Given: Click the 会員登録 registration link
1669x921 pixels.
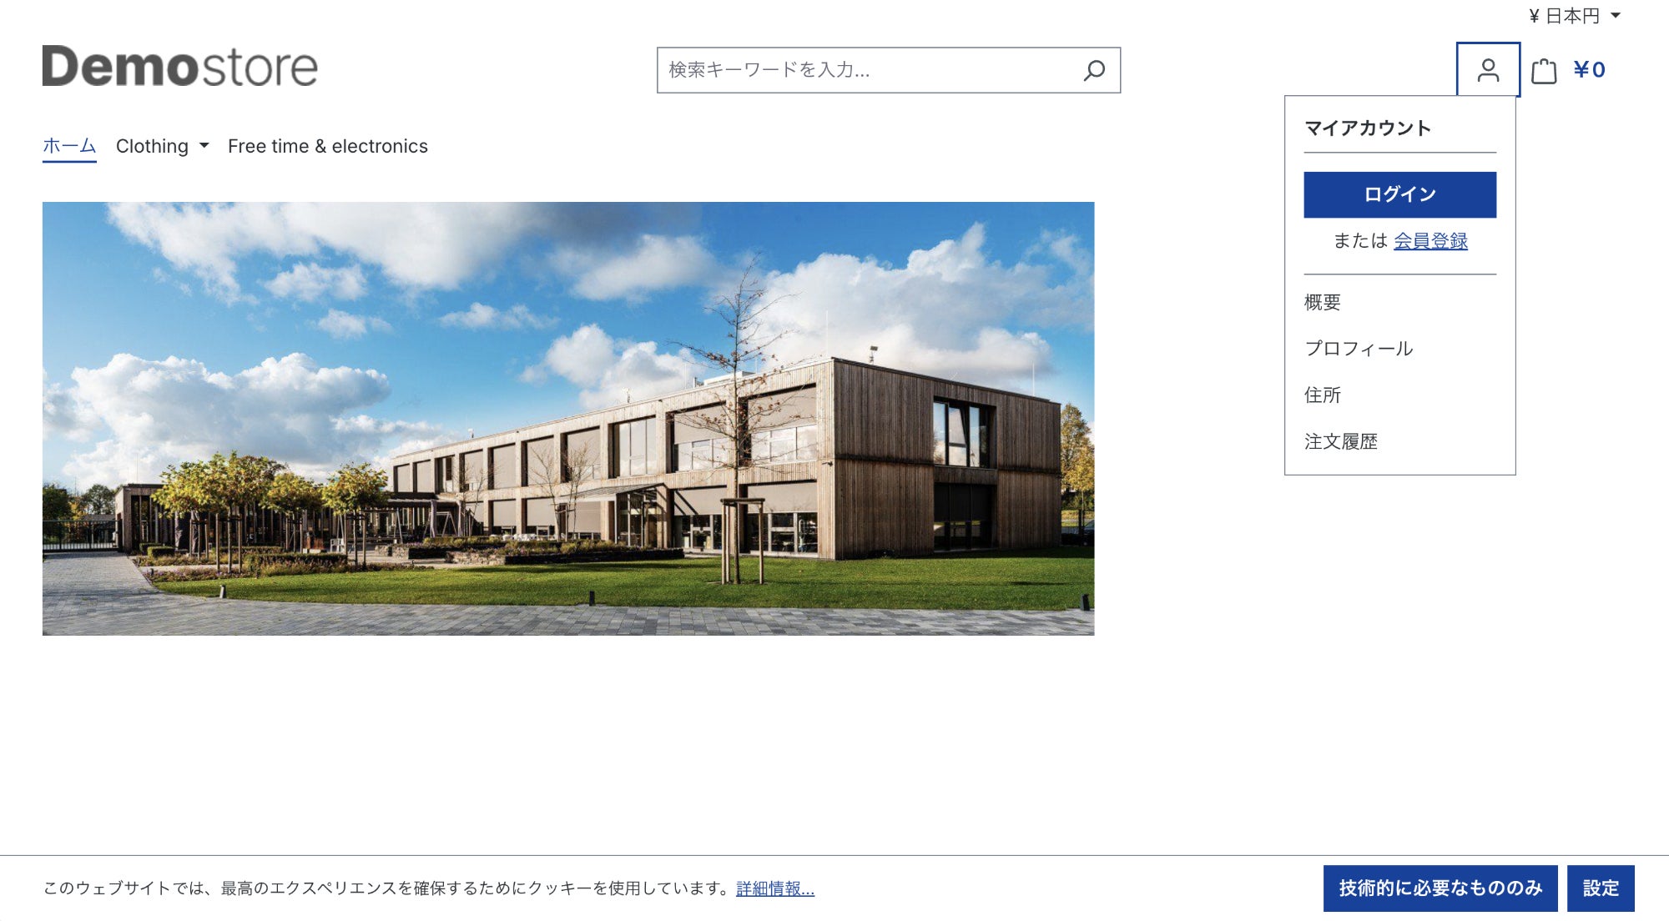Looking at the screenshot, I should 1430,241.
